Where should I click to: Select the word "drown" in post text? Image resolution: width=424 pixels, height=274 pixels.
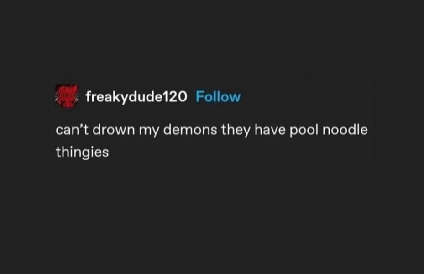tap(114, 130)
